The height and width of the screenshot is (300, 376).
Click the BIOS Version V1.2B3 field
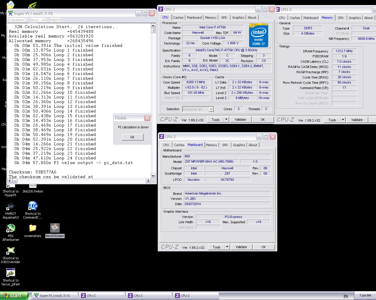227,199
